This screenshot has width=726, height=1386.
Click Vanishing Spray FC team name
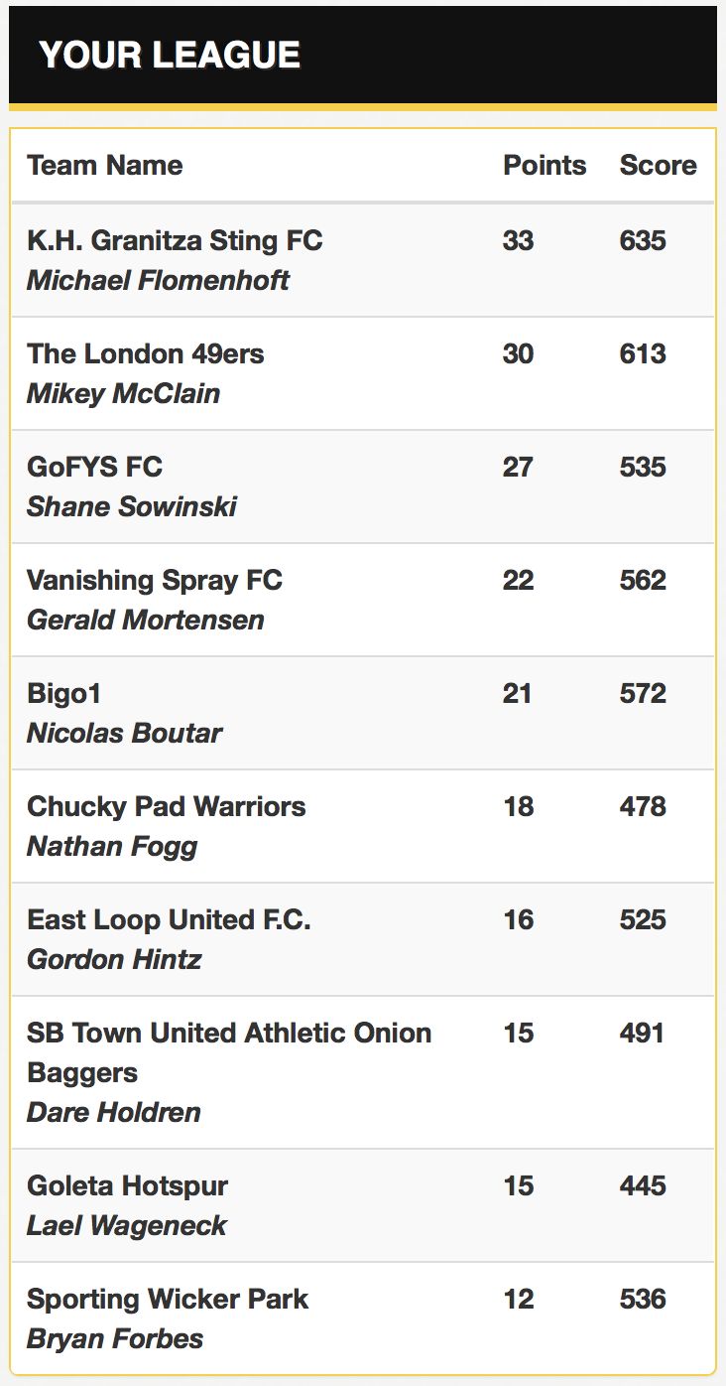155,580
